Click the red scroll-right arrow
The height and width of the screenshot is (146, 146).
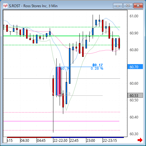click(140, 140)
